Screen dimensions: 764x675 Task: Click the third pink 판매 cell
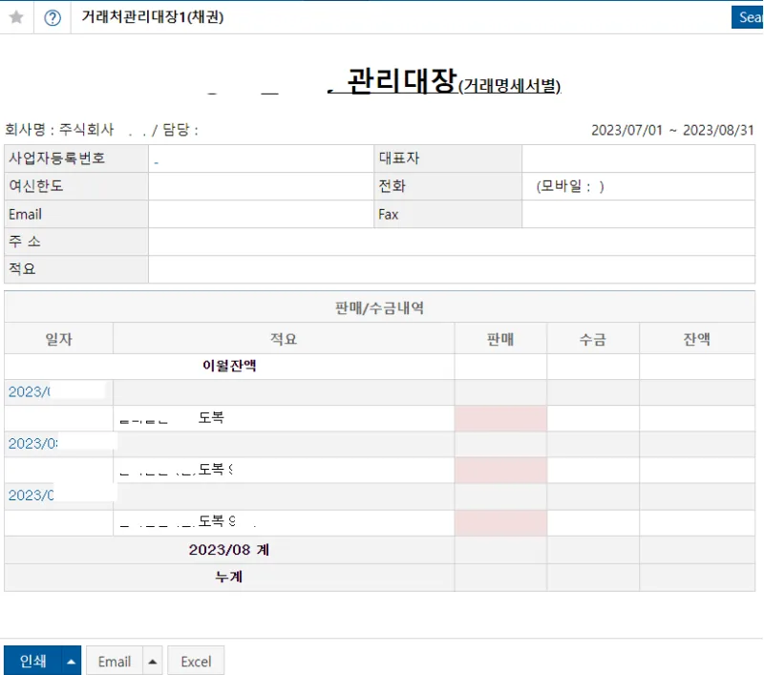click(x=500, y=522)
